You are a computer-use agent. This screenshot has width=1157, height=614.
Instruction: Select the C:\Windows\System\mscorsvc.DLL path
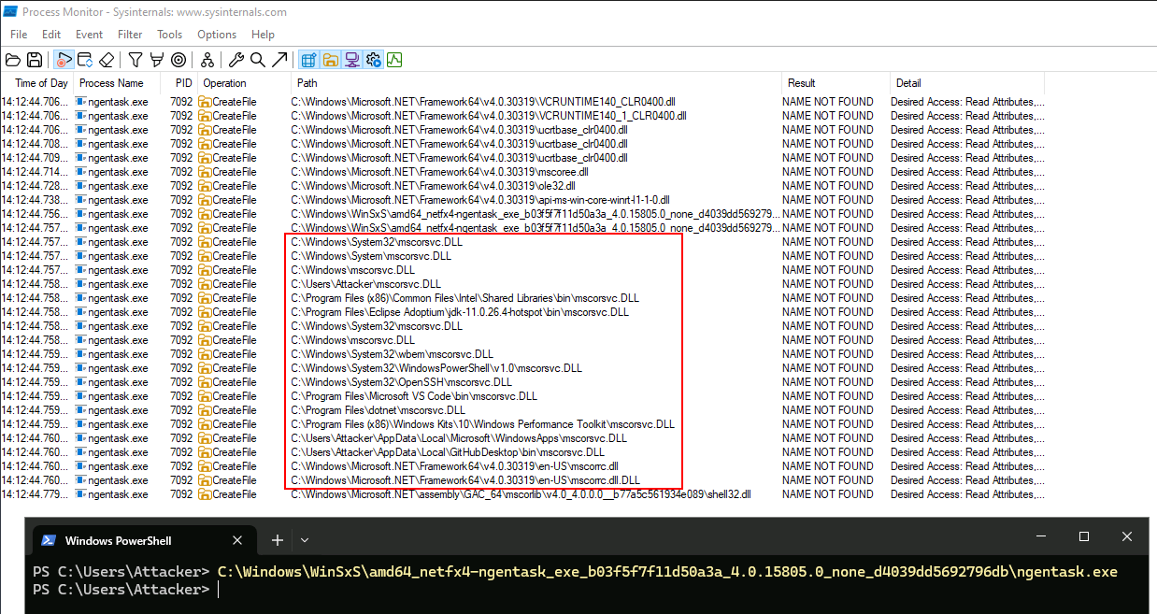tap(371, 256)
